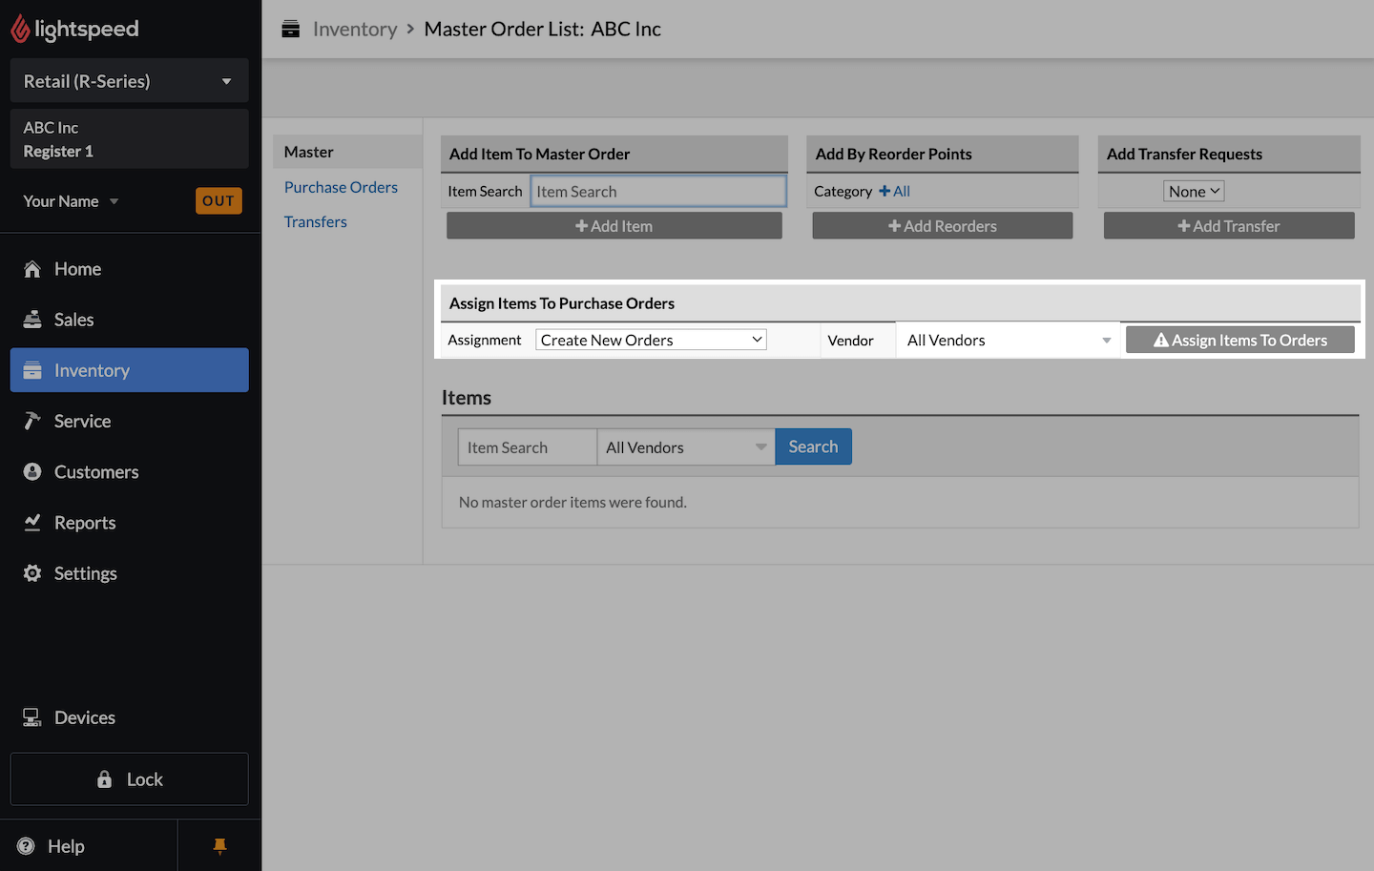Click the Add Reorders button
This screenshot has width=1374, height=871.
pos(943,226)
